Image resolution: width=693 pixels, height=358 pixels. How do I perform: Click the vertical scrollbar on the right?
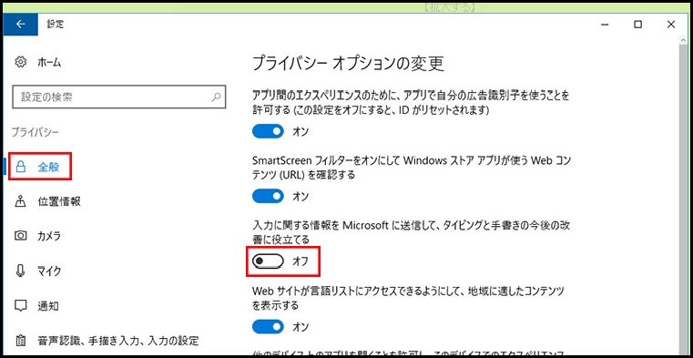point(684,194)
